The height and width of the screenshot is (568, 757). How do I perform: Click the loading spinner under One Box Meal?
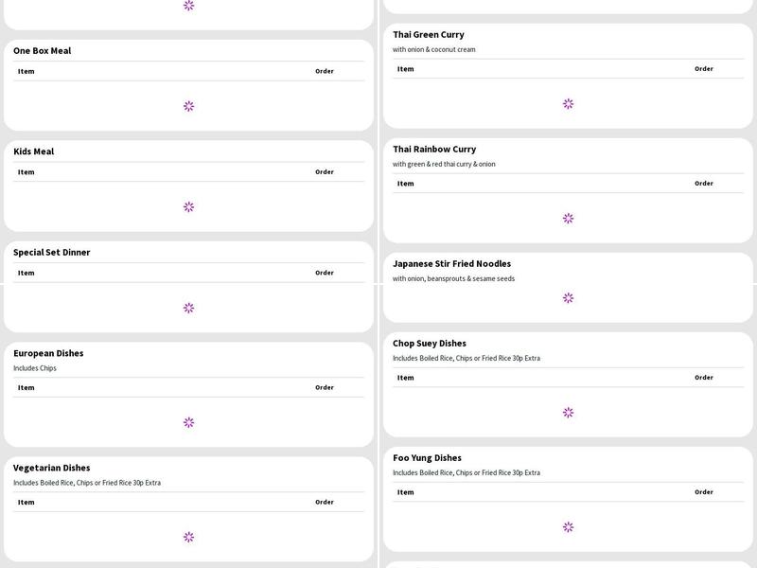(188, 106)
